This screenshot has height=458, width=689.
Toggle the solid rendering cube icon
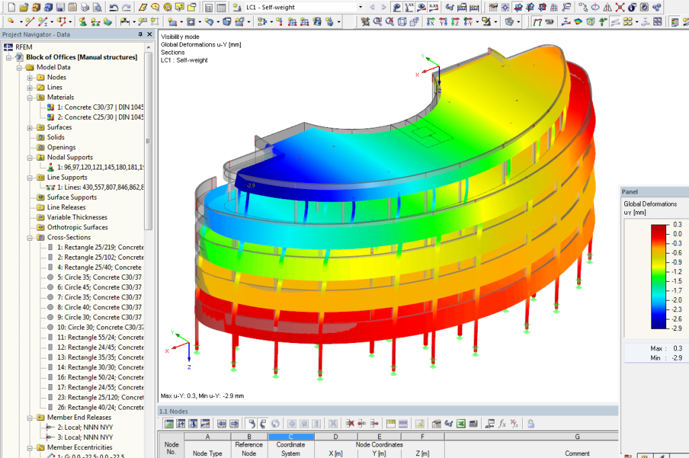pos(402,22)
